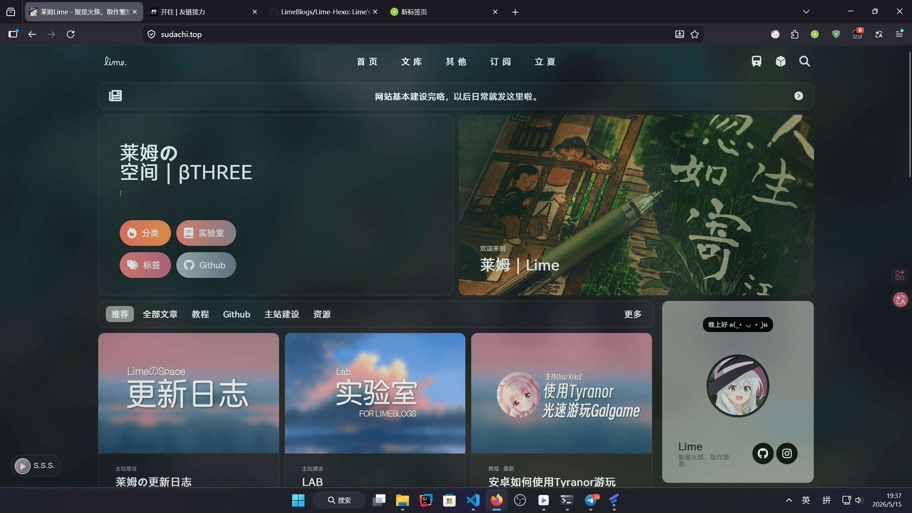The width and height of the screenshot is (912, 513).
Task: Select the 资源 category tab
Action: pos(322,314)
